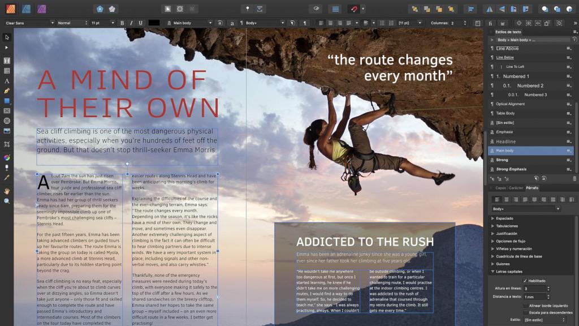This screenshot has height=326, width=579.
Task: Click the black text color swatch
Action: [154, 23]
